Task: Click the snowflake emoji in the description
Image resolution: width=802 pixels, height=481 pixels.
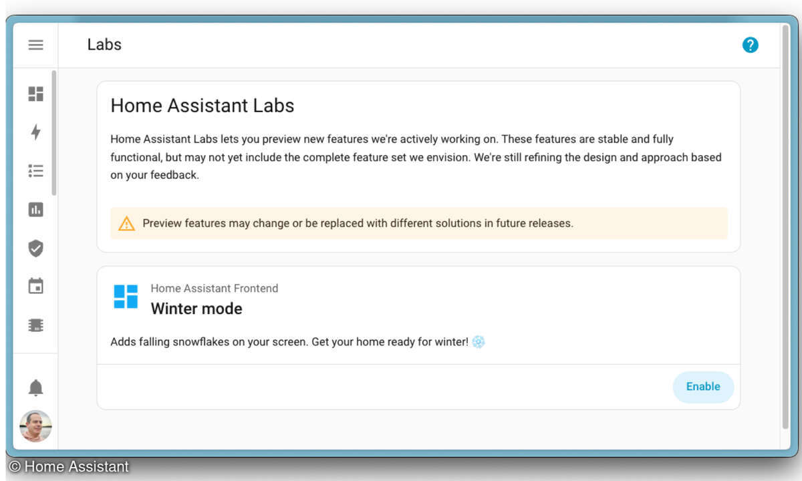Action: point(478,341)
